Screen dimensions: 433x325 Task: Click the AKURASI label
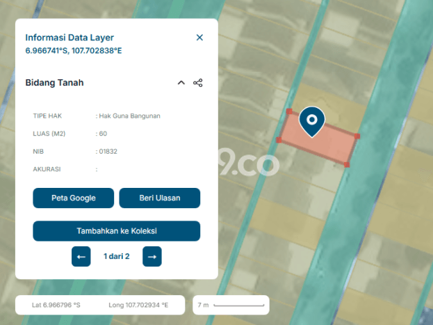point(47,169)
